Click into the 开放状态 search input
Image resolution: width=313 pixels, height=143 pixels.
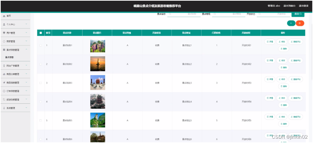(x=273, y=14)
